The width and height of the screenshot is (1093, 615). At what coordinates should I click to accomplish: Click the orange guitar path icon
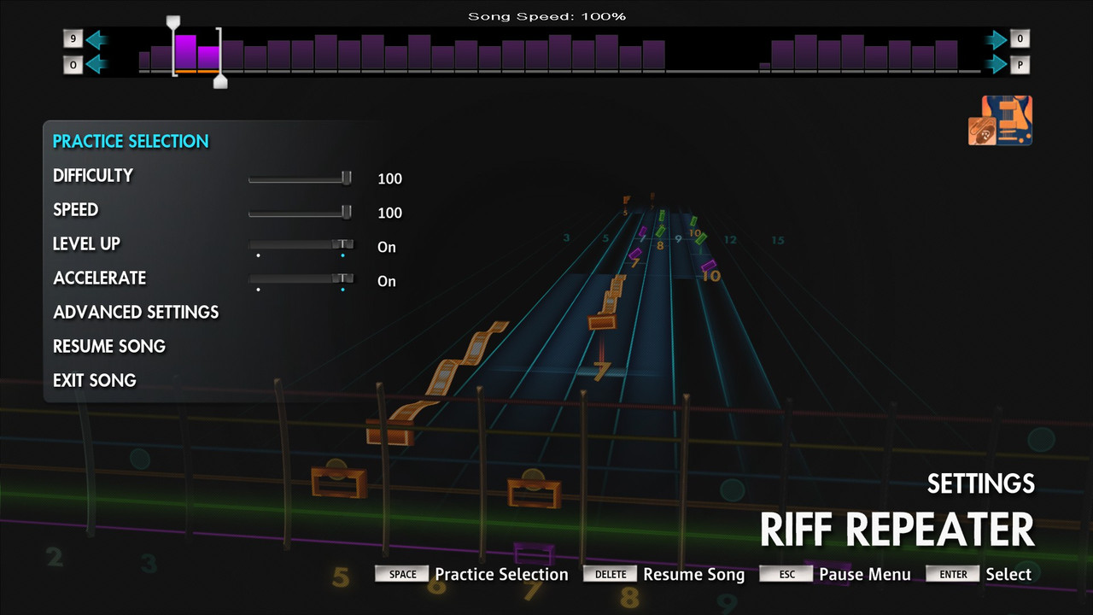pos(1000,120)
